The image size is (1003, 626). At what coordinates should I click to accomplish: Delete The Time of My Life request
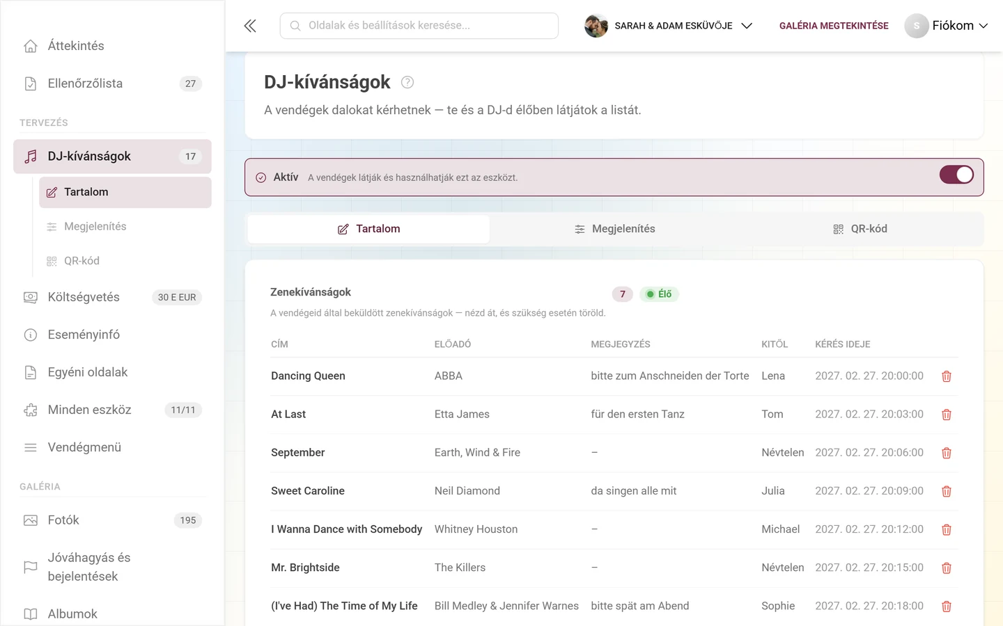tap(947, 607)
